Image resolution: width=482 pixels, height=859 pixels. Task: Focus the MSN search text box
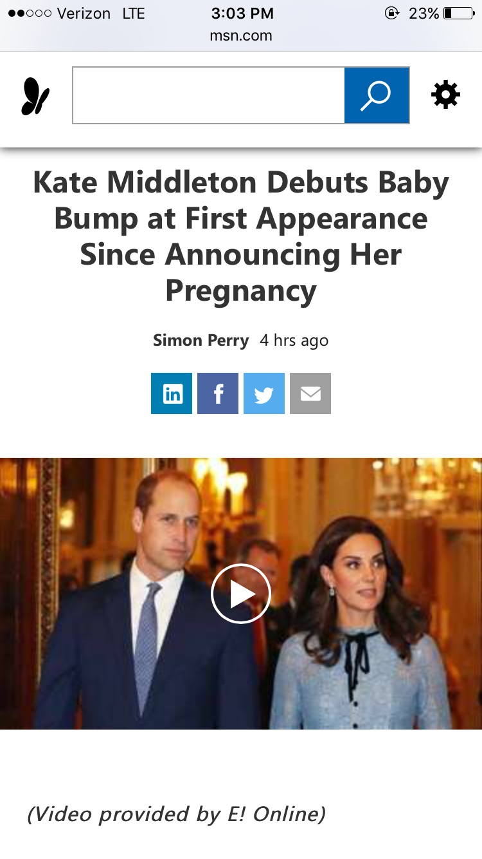click(209, 95)
